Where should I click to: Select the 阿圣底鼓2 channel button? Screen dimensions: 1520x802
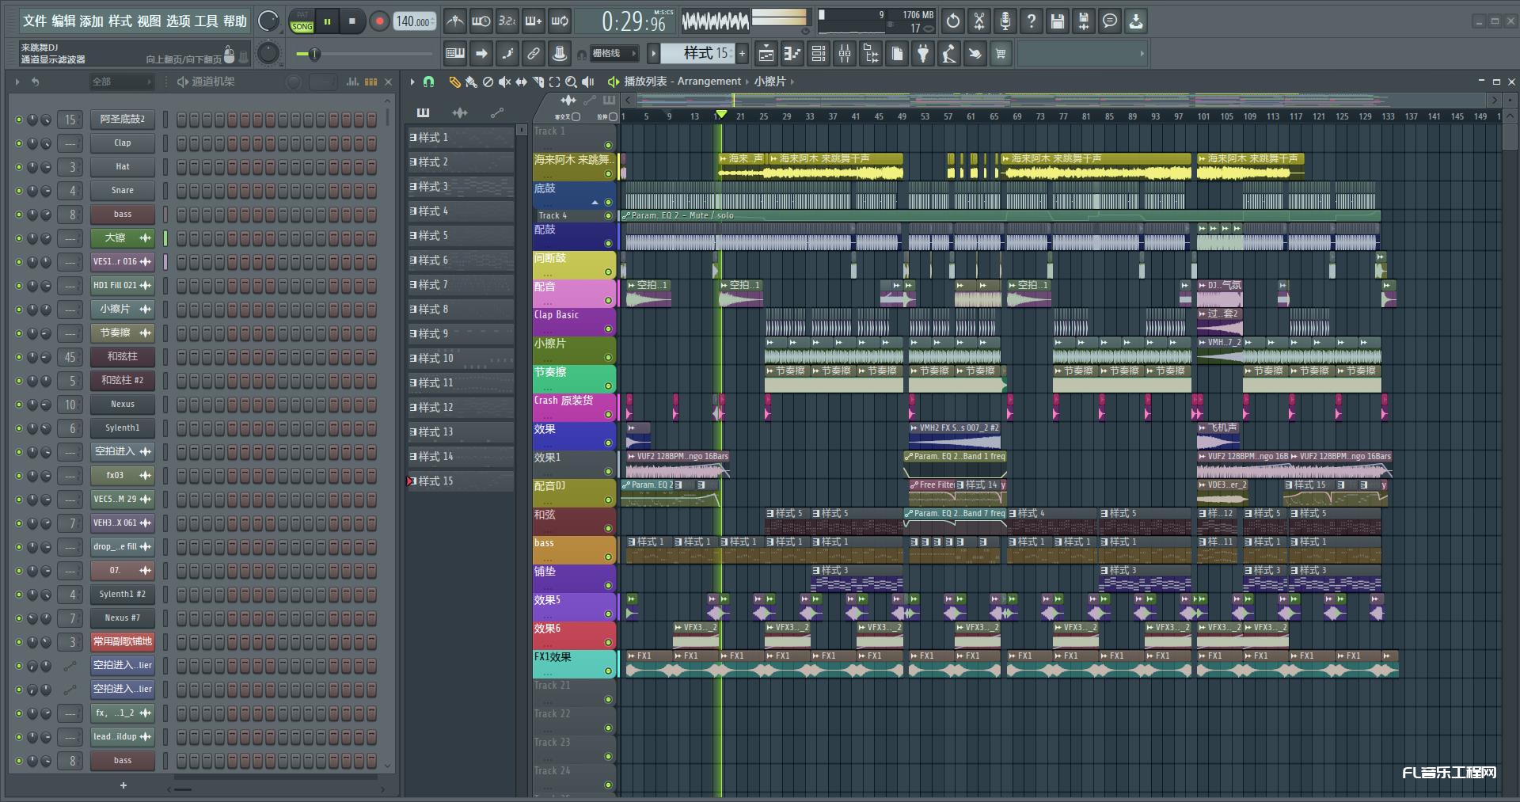tap(122, 120)
